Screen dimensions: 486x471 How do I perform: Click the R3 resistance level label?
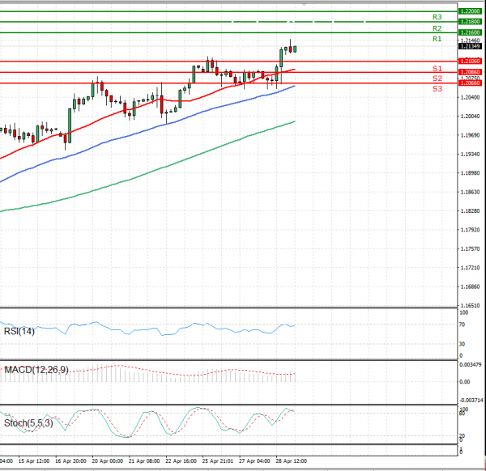[437, 16]
